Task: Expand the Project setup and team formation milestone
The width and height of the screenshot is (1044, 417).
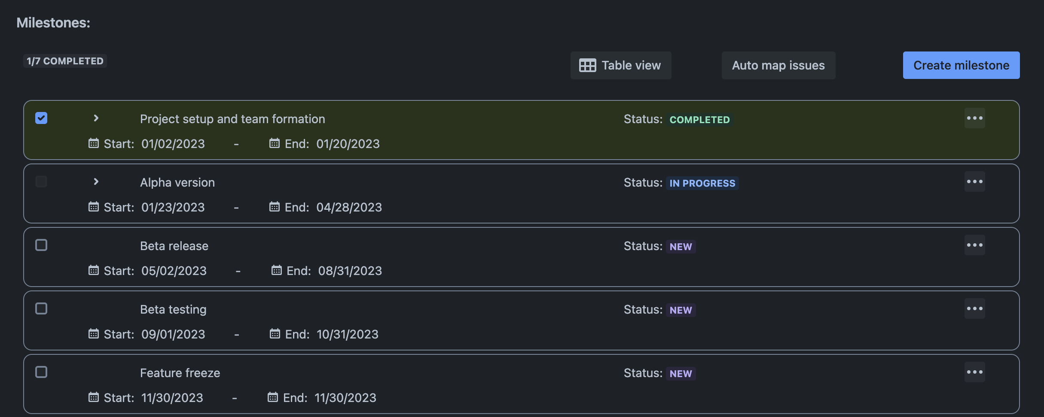Action: [x=96, y=118]
